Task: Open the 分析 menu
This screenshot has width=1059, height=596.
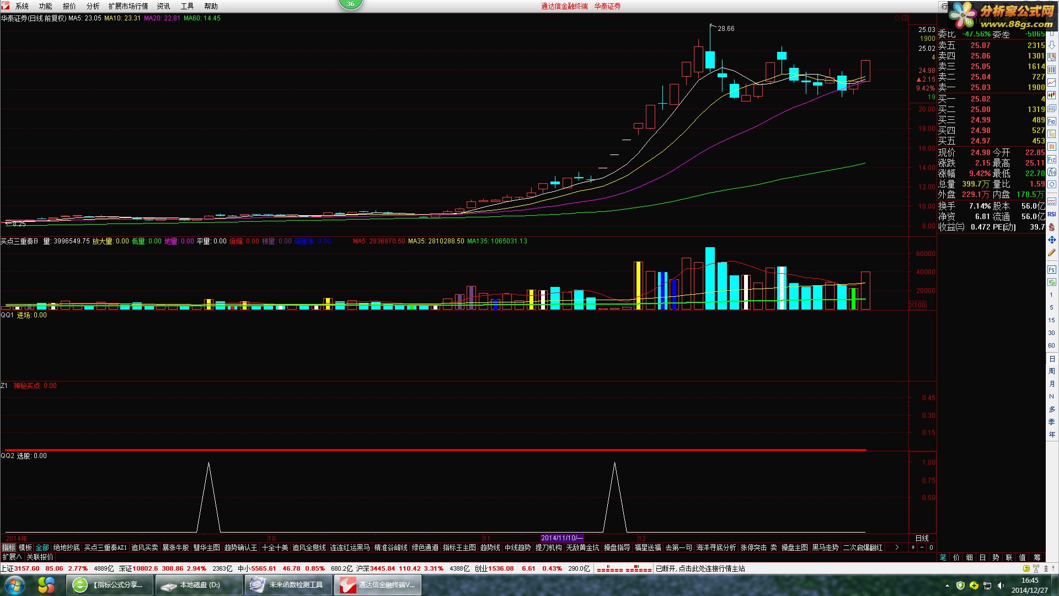Action: 93,6
